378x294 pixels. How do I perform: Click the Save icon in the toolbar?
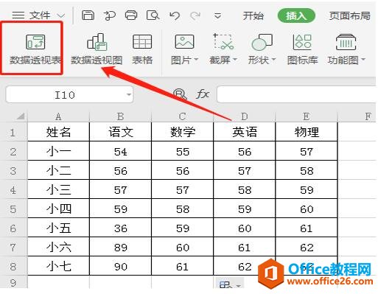tap(88, 15)
